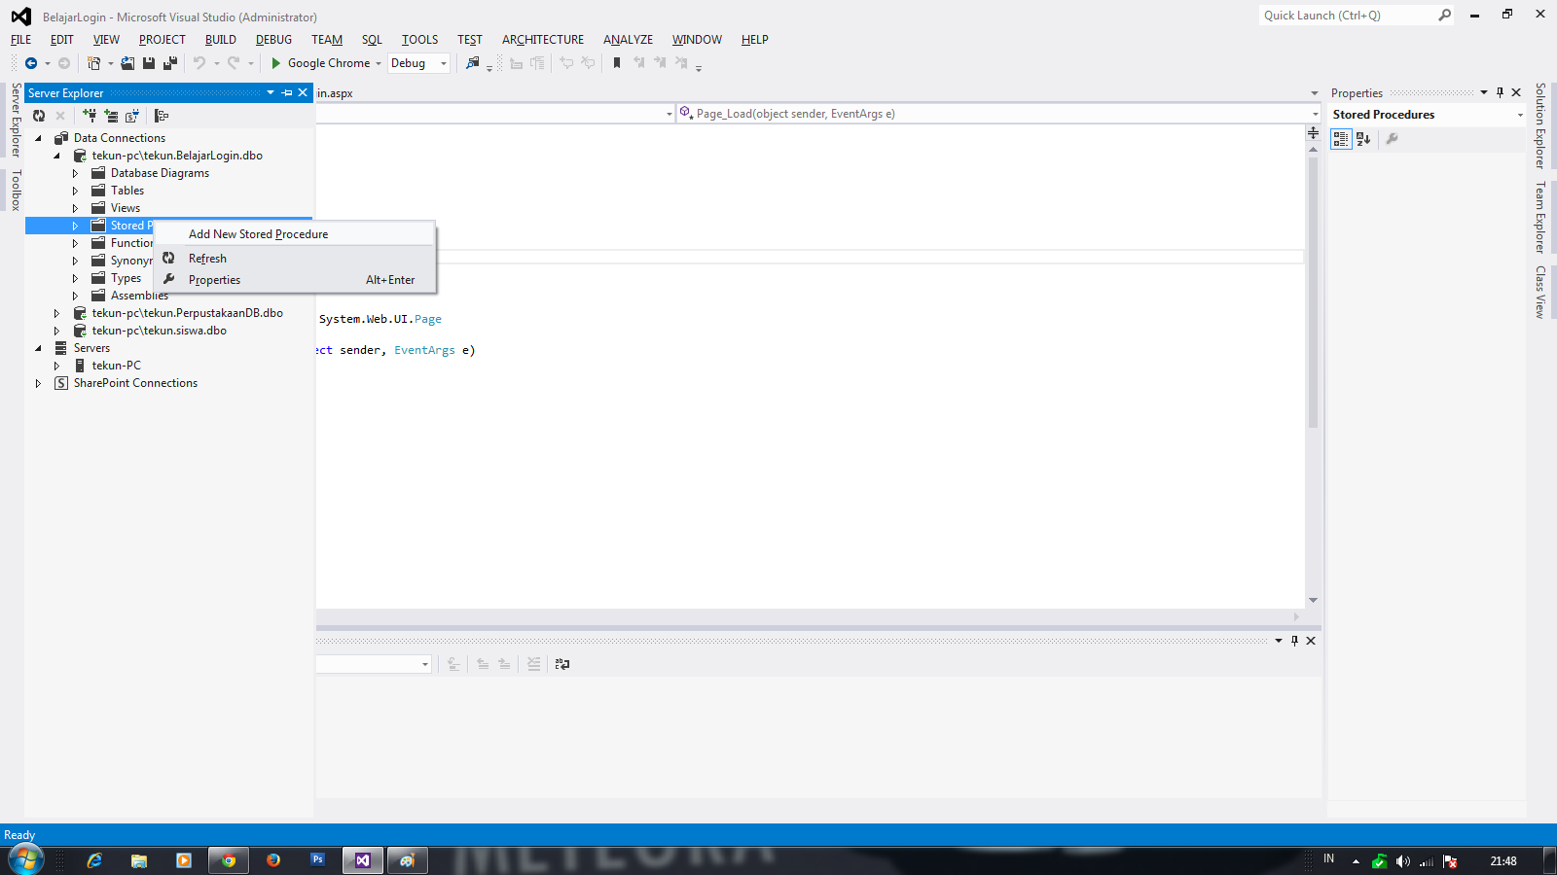Click the Undo icon on the toolbar

point(200,62)
